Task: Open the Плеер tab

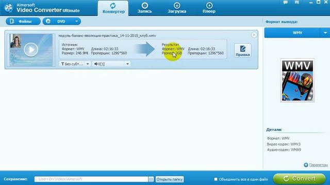Action: 209,8
